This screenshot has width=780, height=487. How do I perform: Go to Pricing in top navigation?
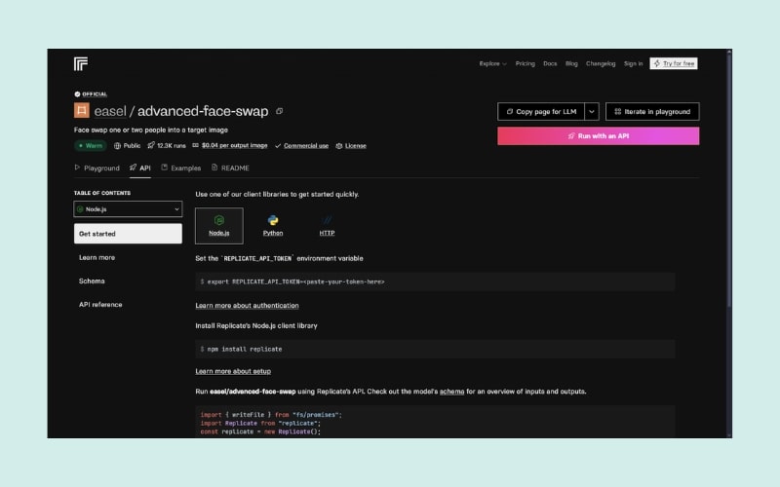(525, 63)
